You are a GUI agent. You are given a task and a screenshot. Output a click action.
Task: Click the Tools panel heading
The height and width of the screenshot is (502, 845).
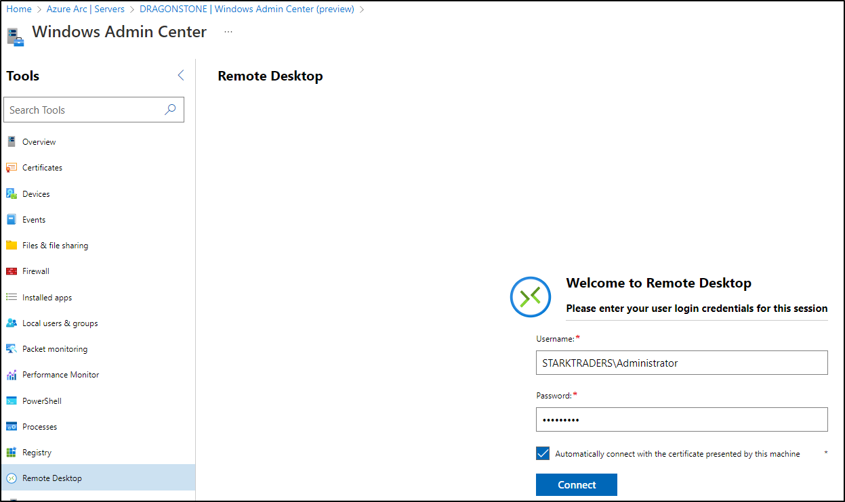[23, 76]
